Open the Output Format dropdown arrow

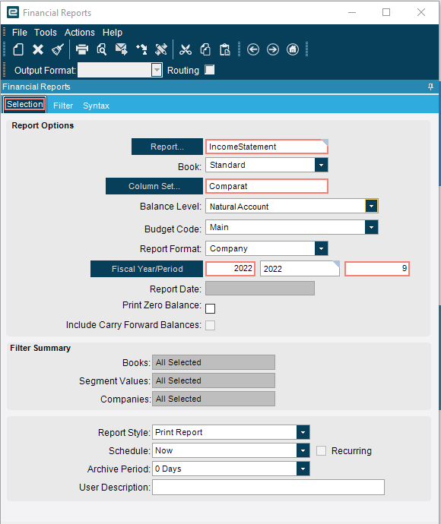pos(157,70)
